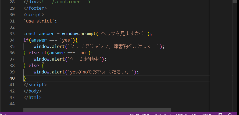Click line number 37 in the gutter
The height and width of the screenshot is (115, 239).
[12, 59]
